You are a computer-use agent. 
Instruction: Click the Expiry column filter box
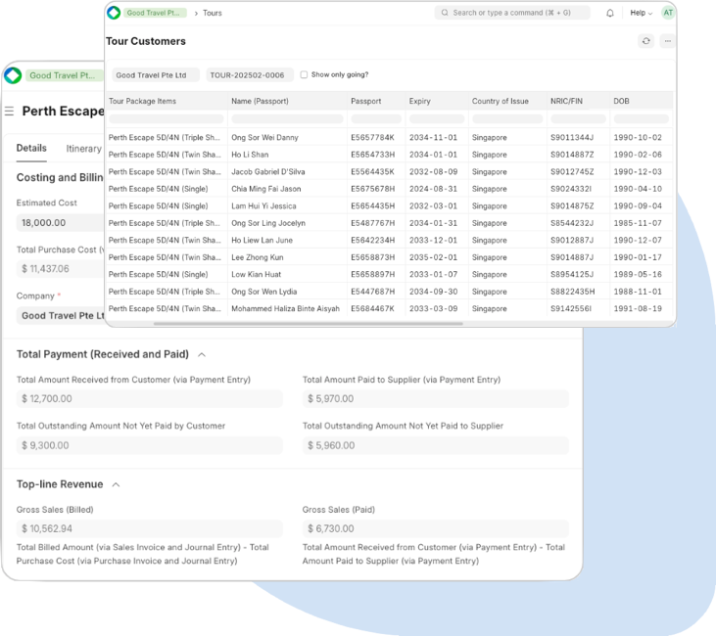pos(437,119)
